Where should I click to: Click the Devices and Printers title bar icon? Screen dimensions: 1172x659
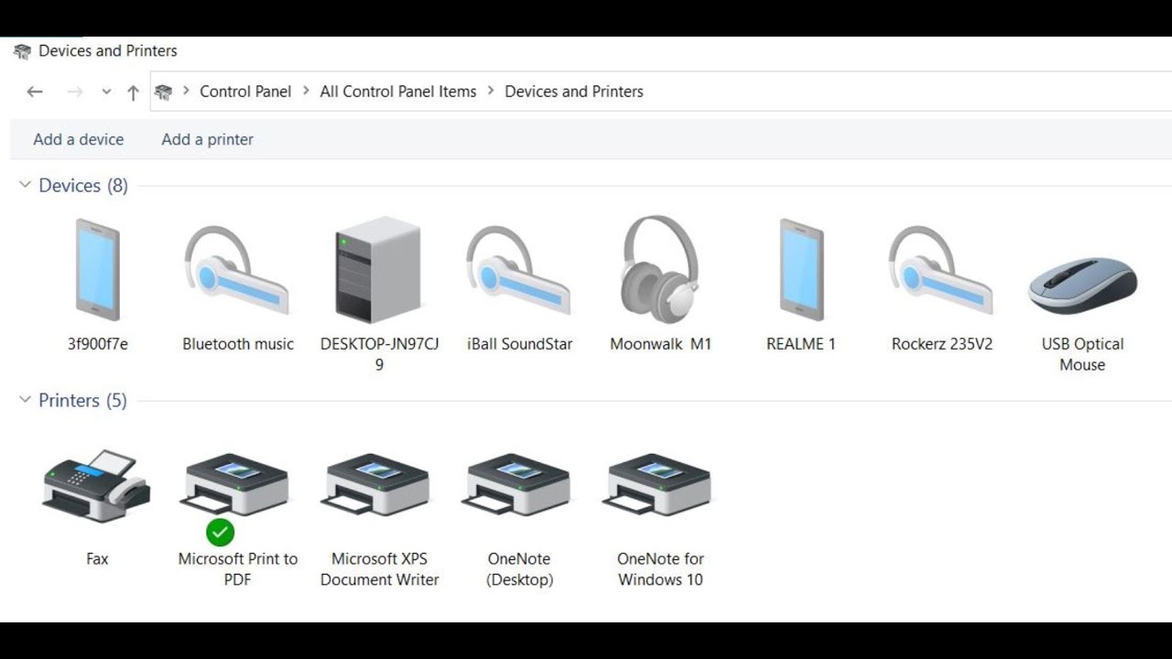pos(22,51)
